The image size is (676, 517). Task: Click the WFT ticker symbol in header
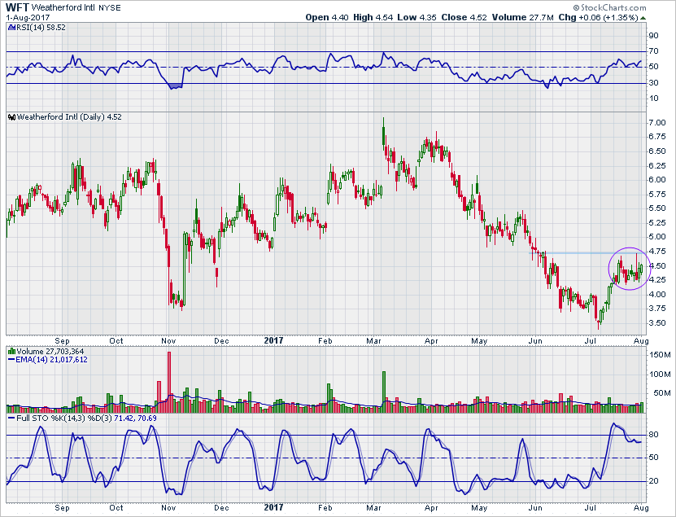[x=16, y=7]
